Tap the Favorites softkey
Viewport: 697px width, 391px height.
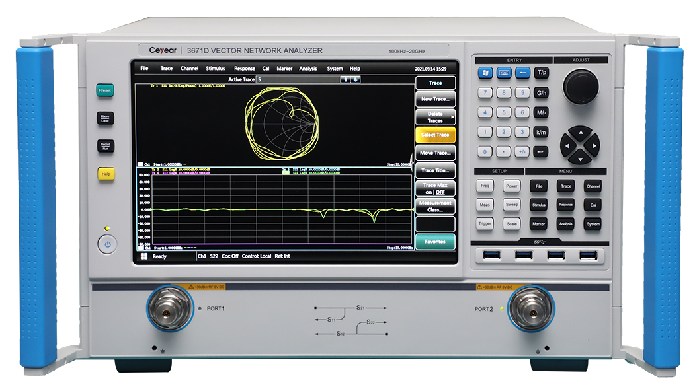tap(434, 242)
